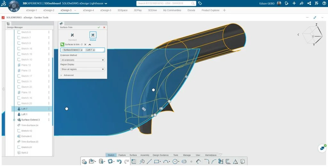Click the Share arrow icon in header

point(301,4)
